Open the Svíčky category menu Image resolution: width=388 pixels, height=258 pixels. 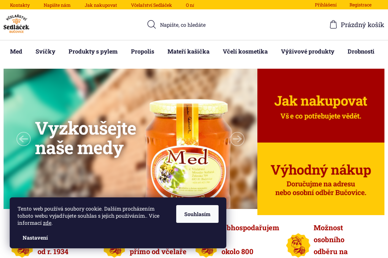pos(46,52)
